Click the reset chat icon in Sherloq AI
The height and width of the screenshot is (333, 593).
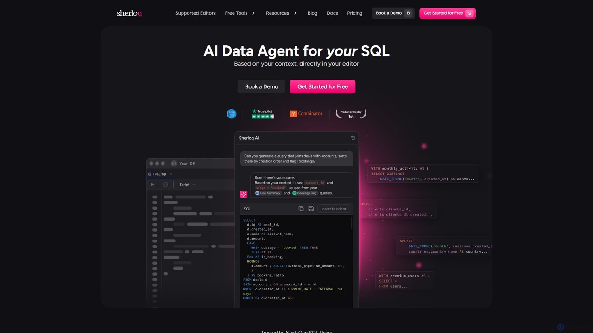pyautogui.click(x=353, y=138)
